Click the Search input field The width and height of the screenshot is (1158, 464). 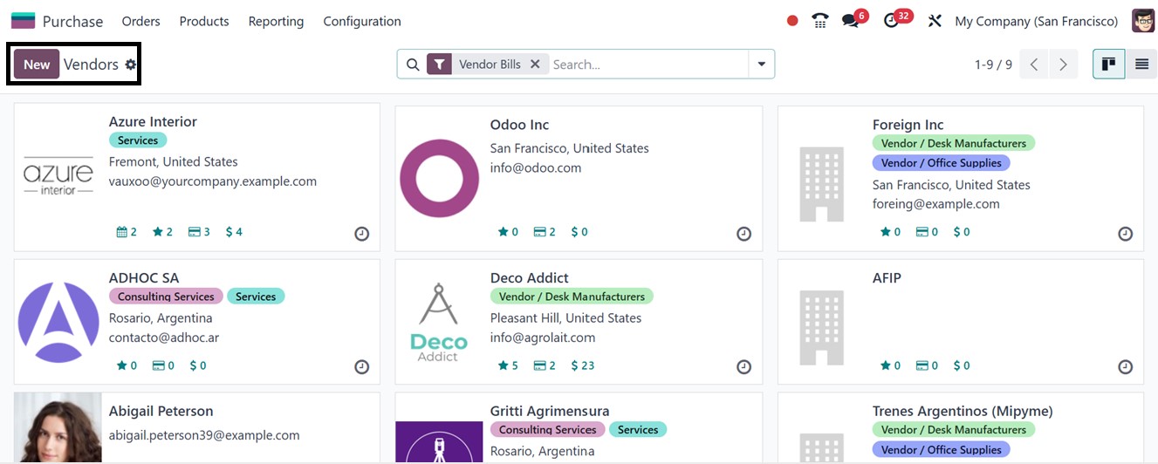coord(646,65)
